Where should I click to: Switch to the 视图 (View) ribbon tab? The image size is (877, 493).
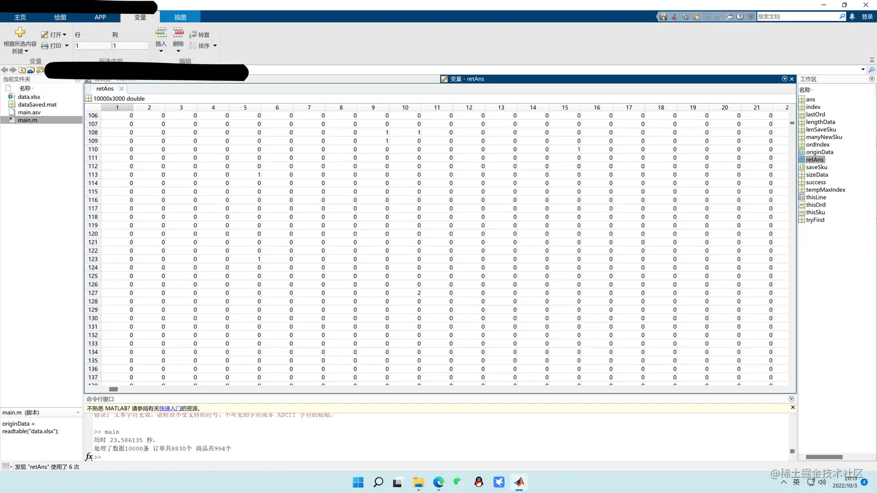[x=180, y=17]
